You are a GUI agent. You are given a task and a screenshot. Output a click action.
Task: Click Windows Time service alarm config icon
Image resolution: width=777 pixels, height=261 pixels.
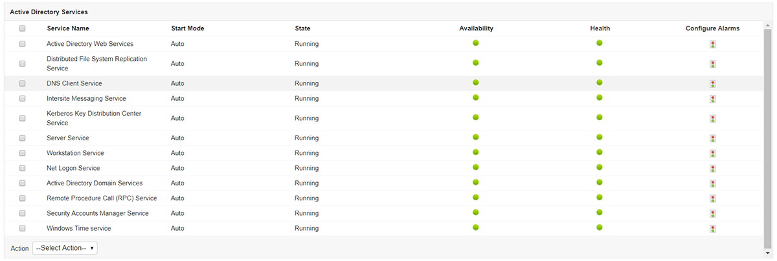pyautogui.click(x=712, y=229)
